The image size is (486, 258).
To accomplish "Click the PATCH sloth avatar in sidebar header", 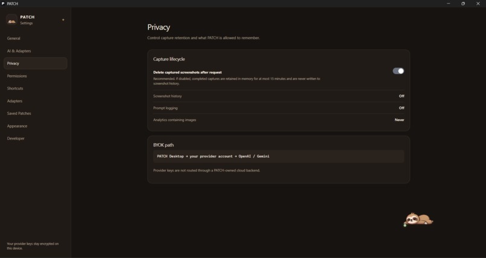I will coord(12,20).
